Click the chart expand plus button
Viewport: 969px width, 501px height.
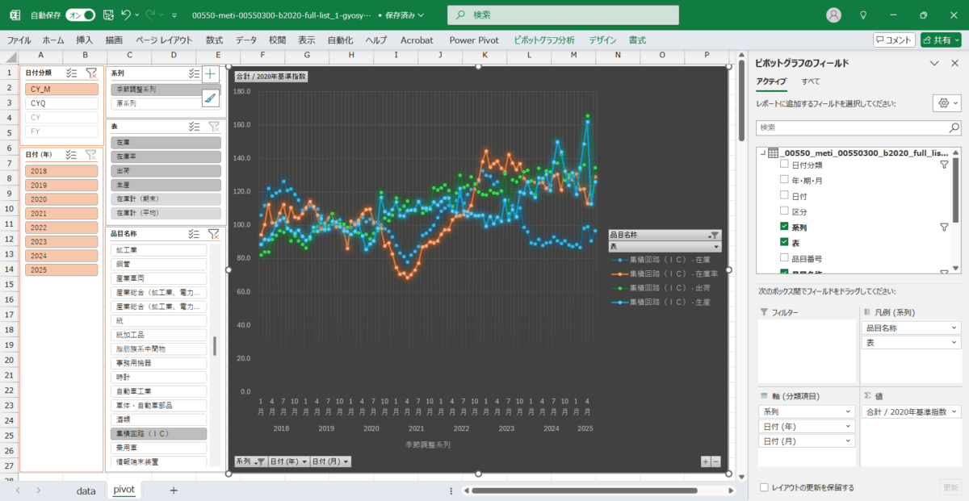[x=705, y=461]
